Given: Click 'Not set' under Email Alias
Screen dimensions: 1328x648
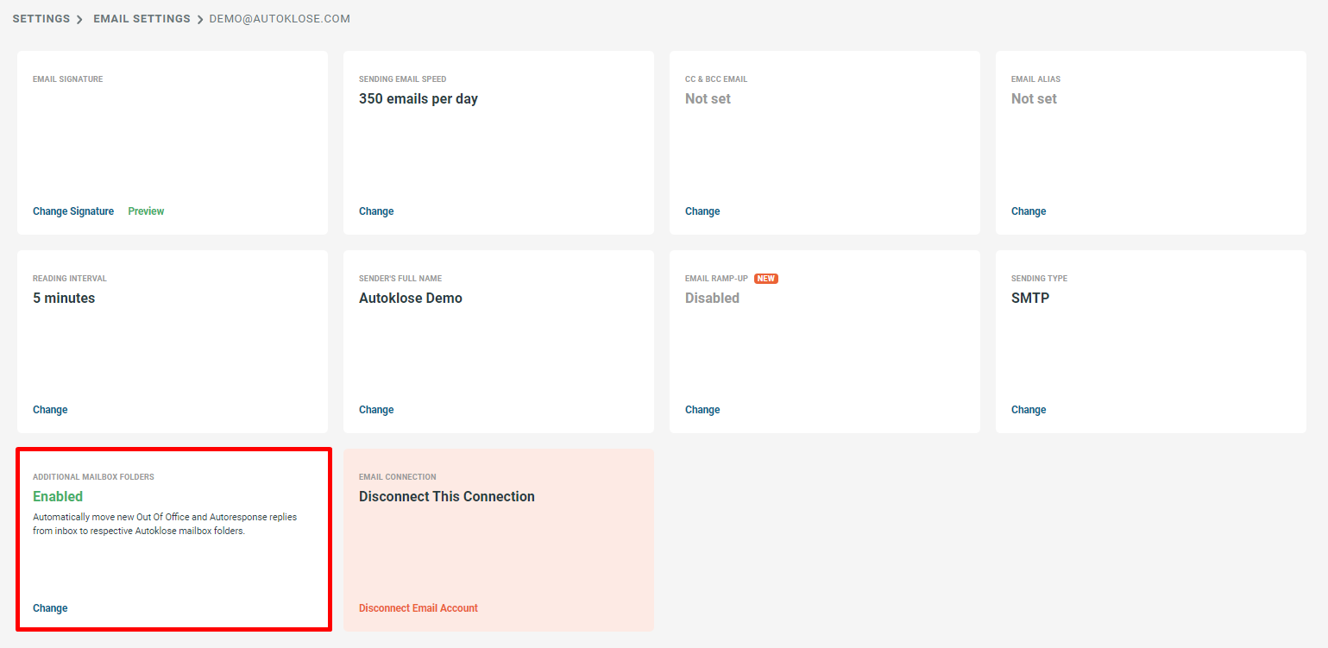Looking at the screenshot, I should pyautogui.click(x=1034, y=99).
